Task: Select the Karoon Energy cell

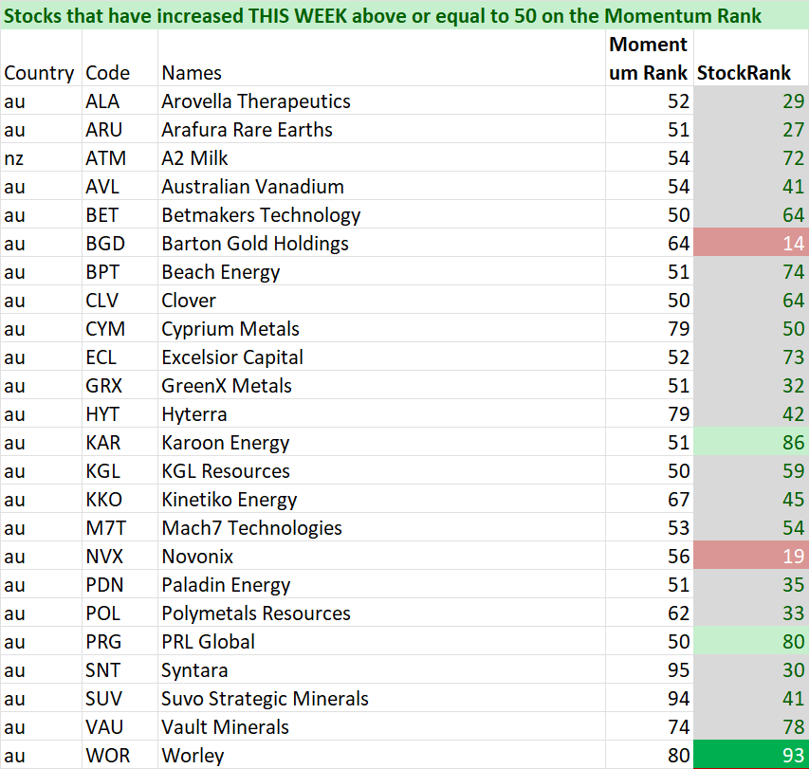Action: coord(381,442)
